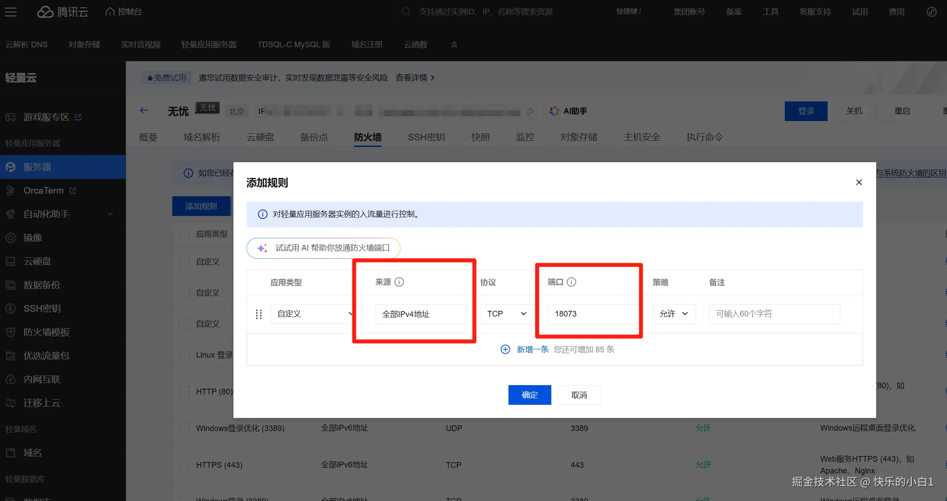Click the 备注 remark input field
The width and height of the screenshot is (947, 501).
pyautogui.click(x=774, y=314)
